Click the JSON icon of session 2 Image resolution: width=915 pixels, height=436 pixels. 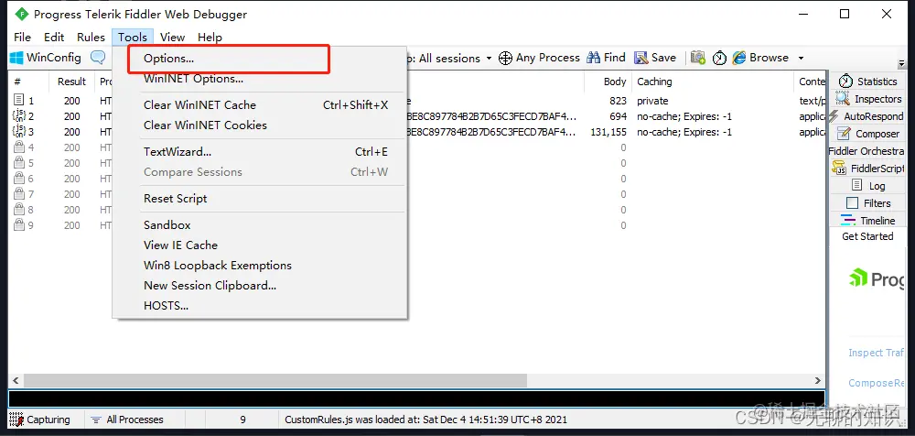(18, 115)
